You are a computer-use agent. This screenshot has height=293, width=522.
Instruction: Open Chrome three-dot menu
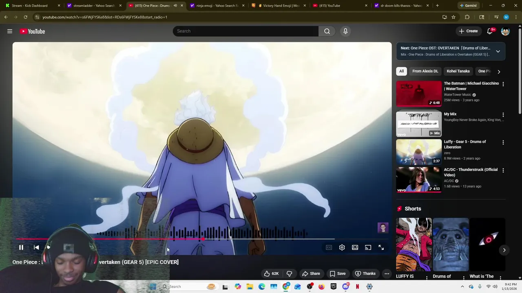[x=516, y=17]
